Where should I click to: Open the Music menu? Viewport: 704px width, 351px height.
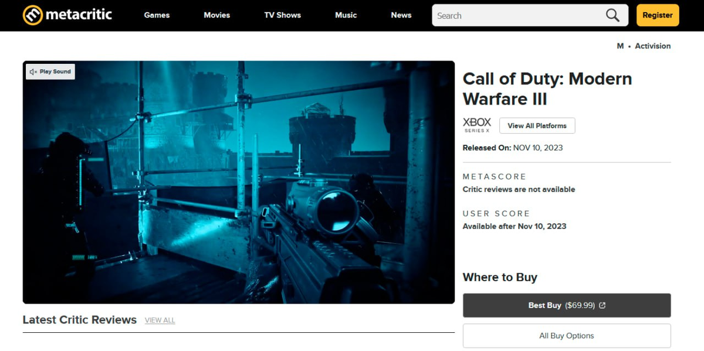click(346, 15)
